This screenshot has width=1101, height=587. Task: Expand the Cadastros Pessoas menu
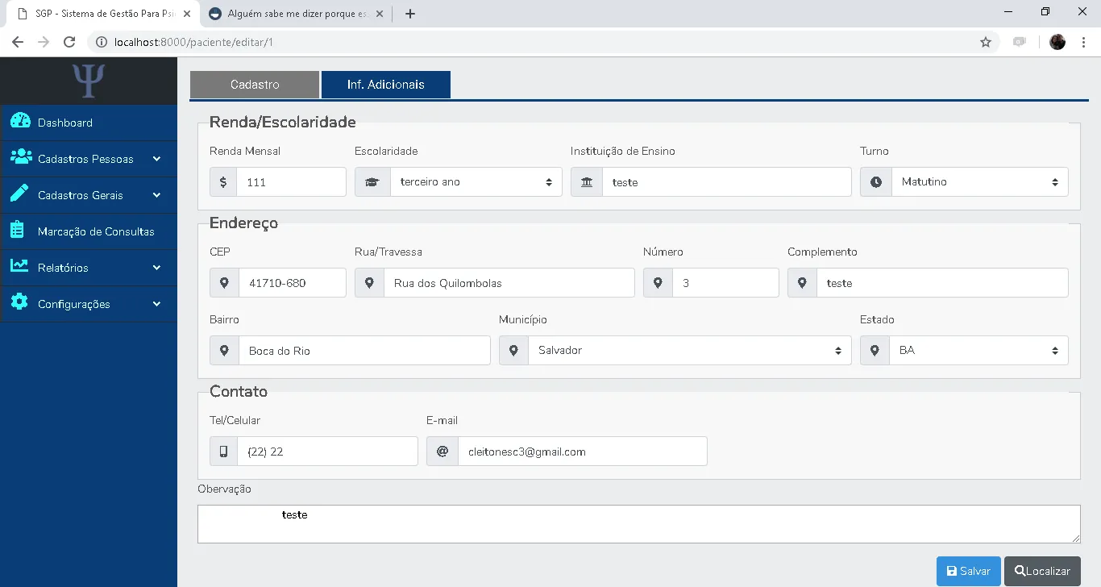tap(89, 159)
